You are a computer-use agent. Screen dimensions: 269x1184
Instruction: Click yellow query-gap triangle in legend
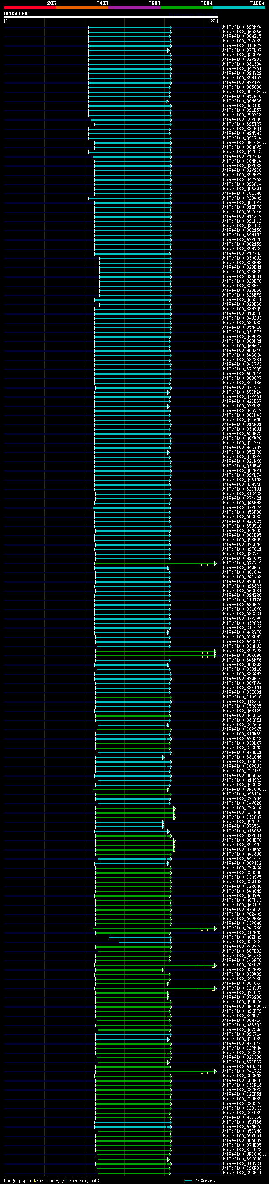(34, 1181)
